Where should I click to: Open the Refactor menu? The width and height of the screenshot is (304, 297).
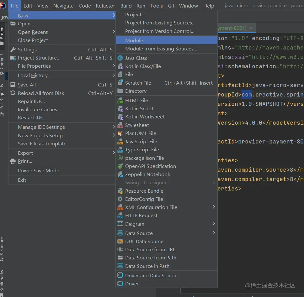[105, 6]
